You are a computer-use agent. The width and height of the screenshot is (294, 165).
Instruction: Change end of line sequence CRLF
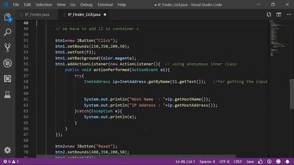238,161
